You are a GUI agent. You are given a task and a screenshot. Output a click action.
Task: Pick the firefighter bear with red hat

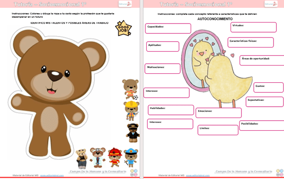tap(115, 157)
